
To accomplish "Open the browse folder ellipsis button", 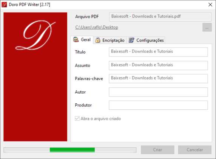I will coord(207,27).
